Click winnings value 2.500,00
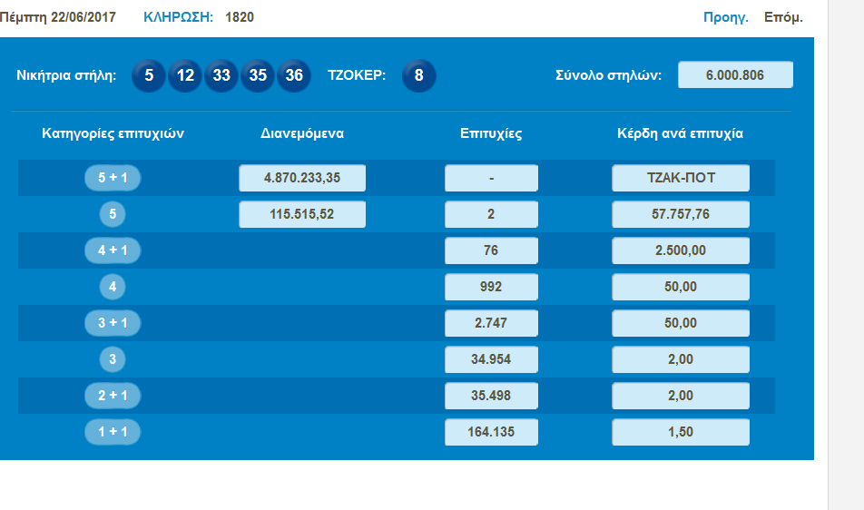This screenshot has height=510, width=864. click(681, 250)
